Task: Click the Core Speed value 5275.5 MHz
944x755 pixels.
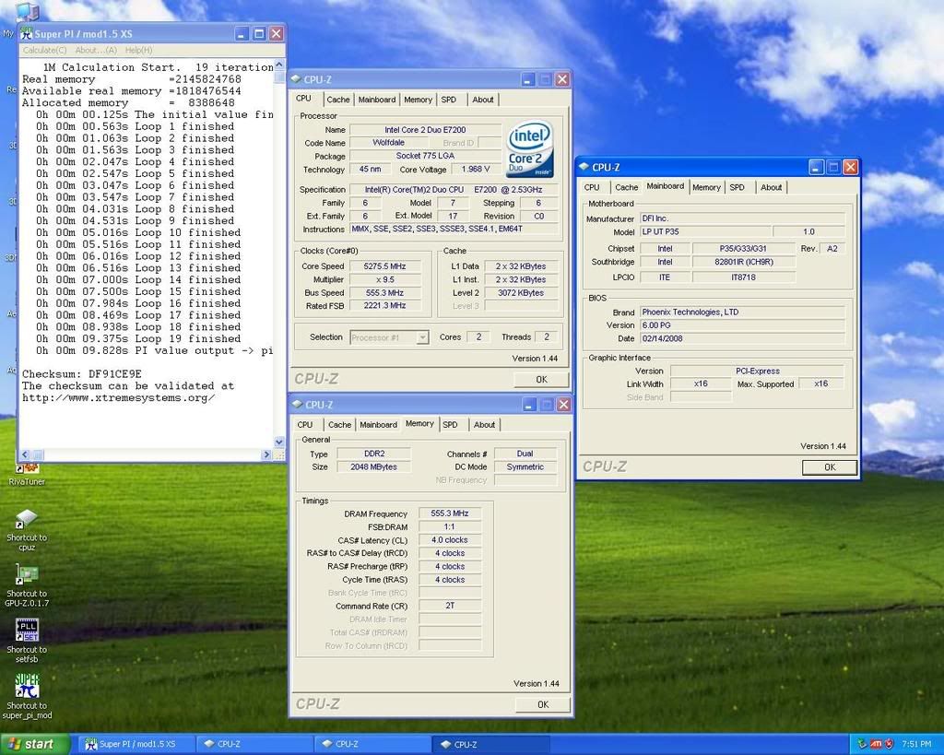Action: tap(384, 266)
